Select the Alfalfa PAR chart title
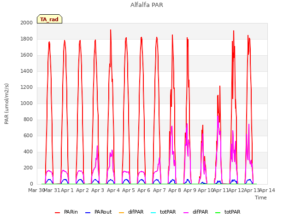 tap(147, 5)
